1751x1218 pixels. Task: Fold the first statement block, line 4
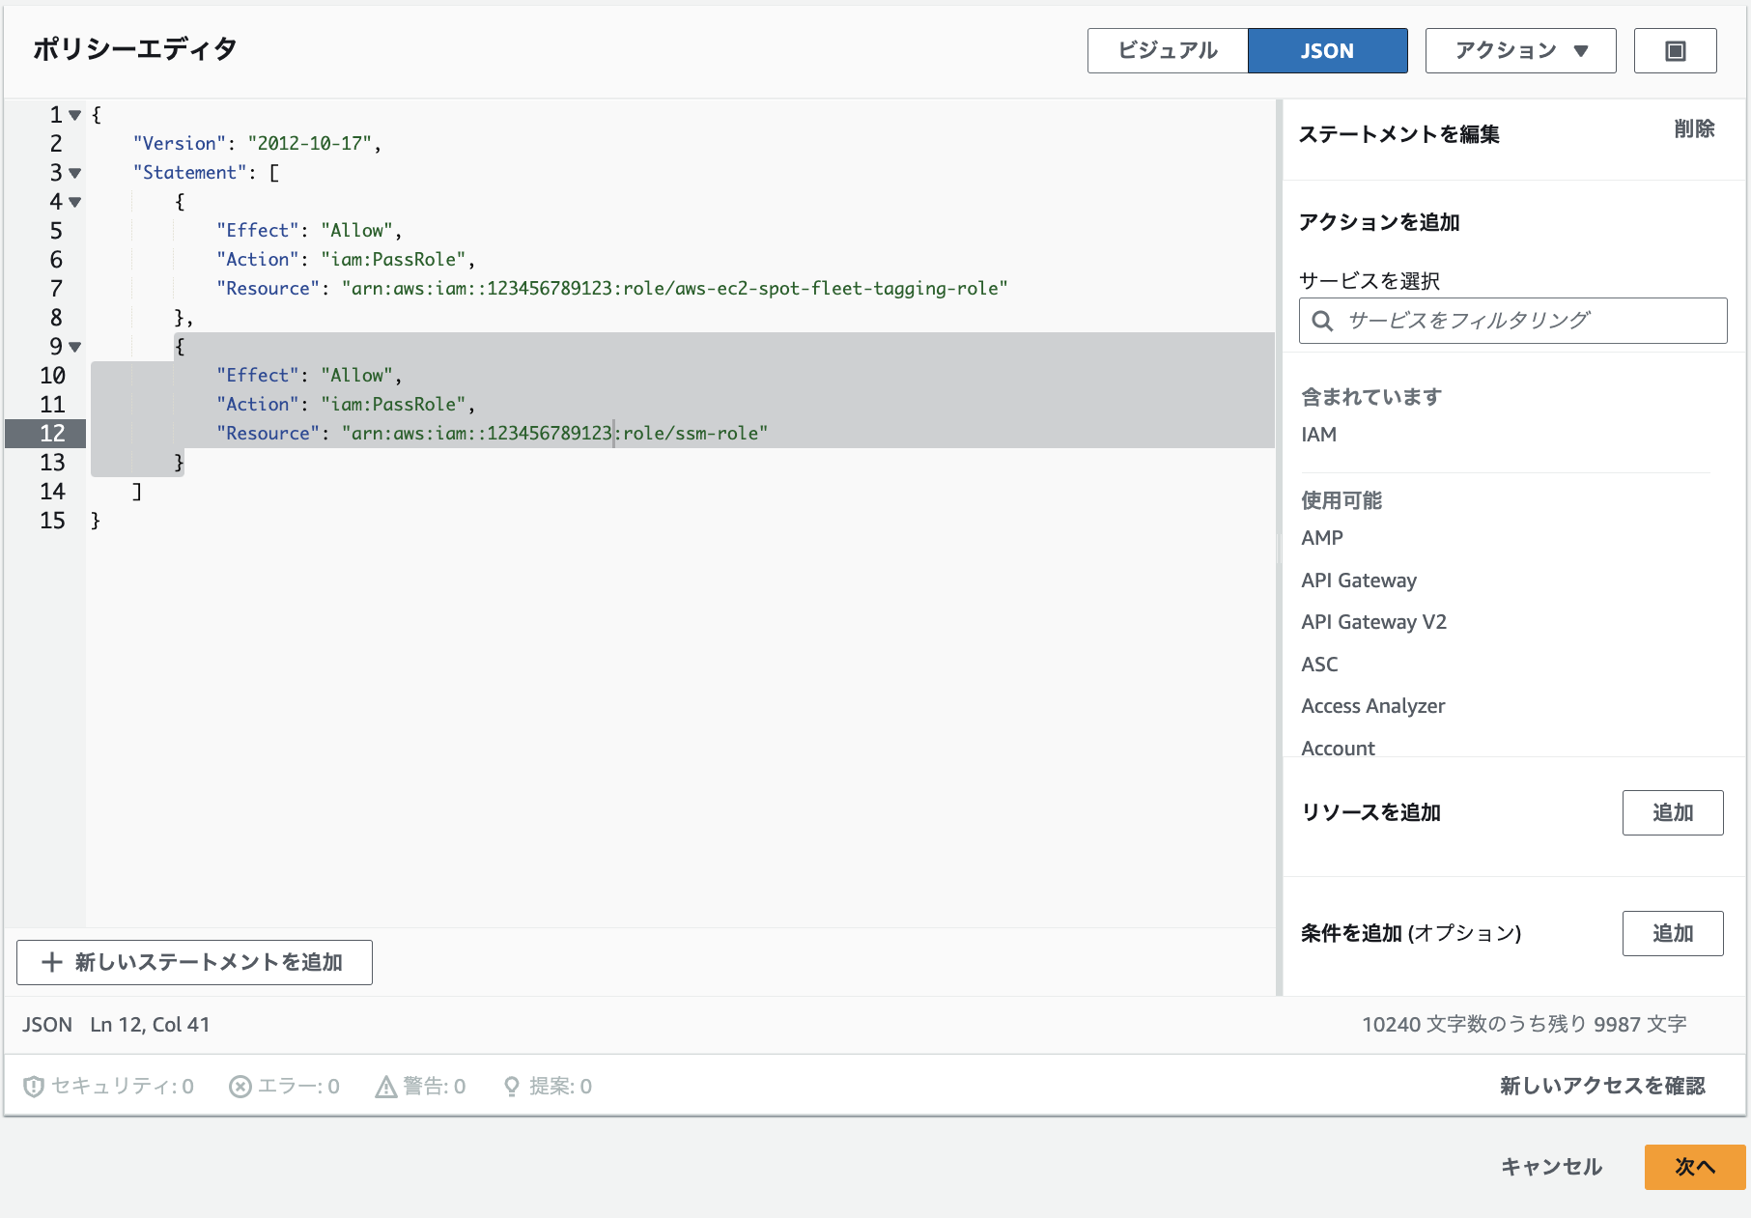(74, 202)
